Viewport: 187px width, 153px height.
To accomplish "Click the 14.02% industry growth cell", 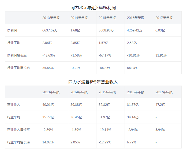I will 48,142.
